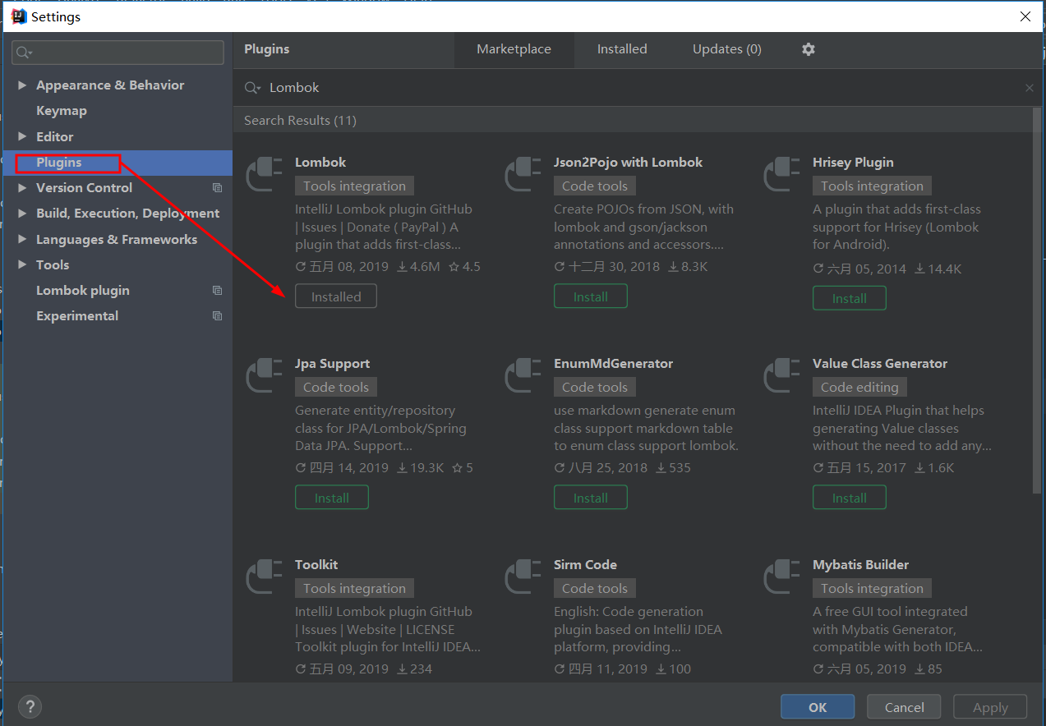Click the plugin search magnifier dropdown icon
This screenshot has width=1046, height=726.
253,88
